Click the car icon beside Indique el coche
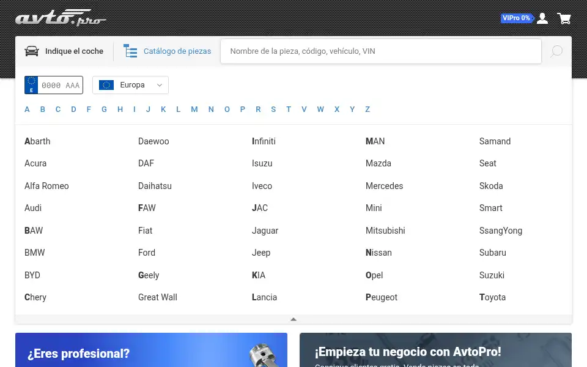The width and height of the screenshot is (587, 367). [32, 51]
